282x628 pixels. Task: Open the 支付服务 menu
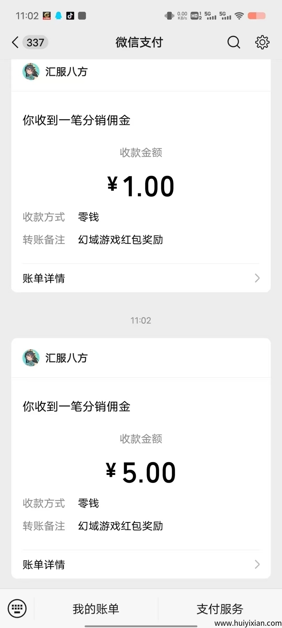[220, 609]
